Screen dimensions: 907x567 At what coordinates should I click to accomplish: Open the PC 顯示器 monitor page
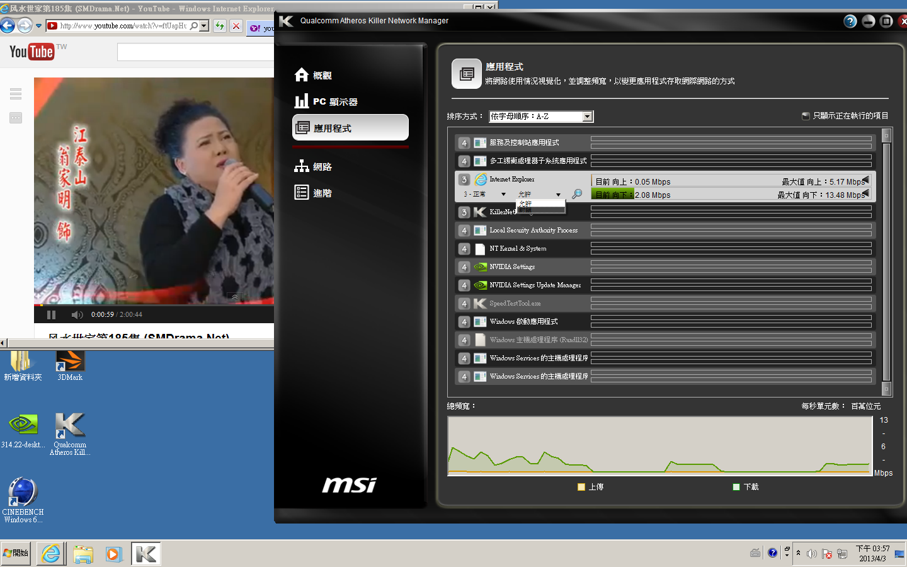(326, 101)
